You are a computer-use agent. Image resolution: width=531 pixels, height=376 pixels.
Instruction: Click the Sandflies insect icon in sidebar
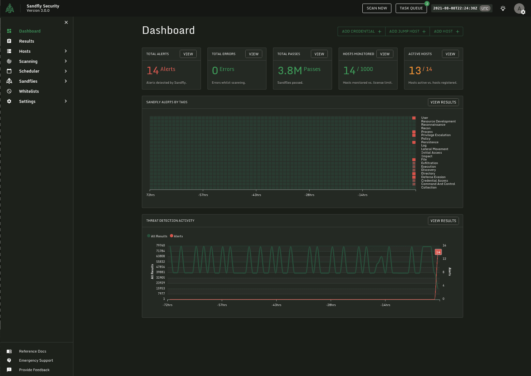click(9, 81)
